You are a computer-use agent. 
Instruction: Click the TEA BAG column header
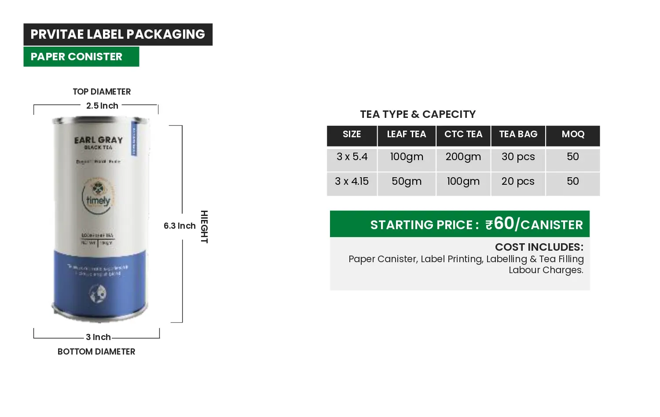click(x=518, y=135)
